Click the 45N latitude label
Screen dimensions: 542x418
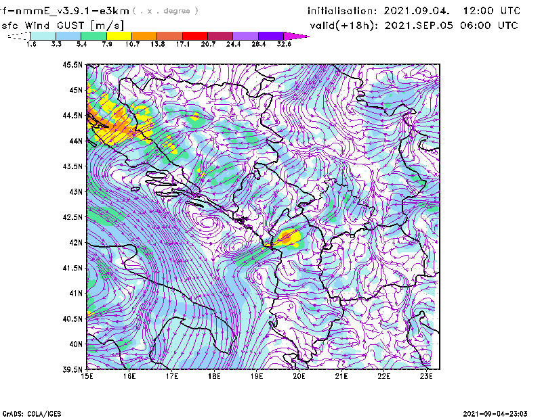[x=76, y=90]
